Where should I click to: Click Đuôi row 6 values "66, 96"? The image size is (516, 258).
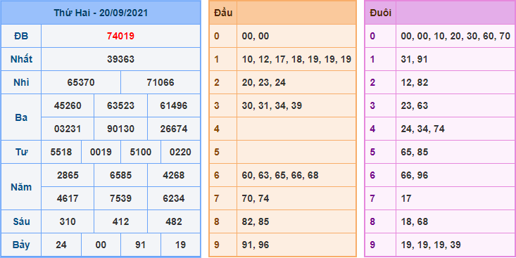415,175
